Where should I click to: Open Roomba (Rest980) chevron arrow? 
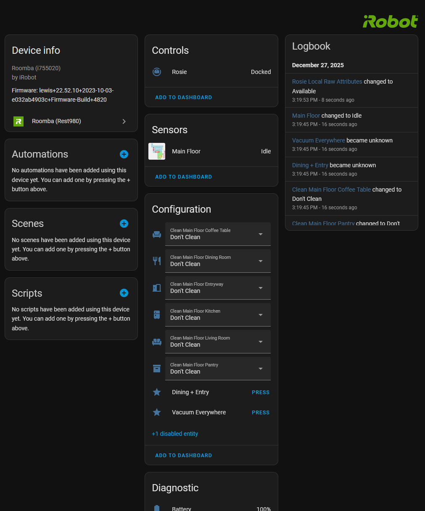point(124,121)
